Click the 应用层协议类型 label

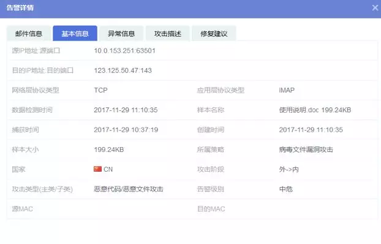[221, 90]
